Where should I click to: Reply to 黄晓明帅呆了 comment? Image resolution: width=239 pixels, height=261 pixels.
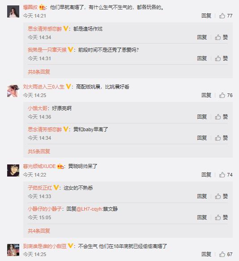coord(206,175)
